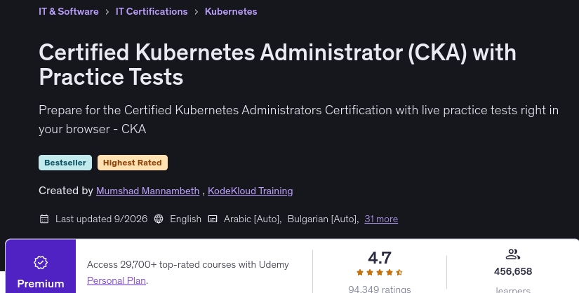Click the English language label
Viewport: 579px width, 293px height.
[x=185, y=219]
